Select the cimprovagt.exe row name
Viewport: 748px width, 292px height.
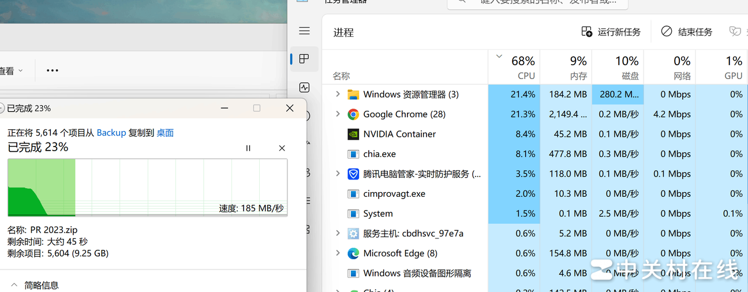pos(394,194)
